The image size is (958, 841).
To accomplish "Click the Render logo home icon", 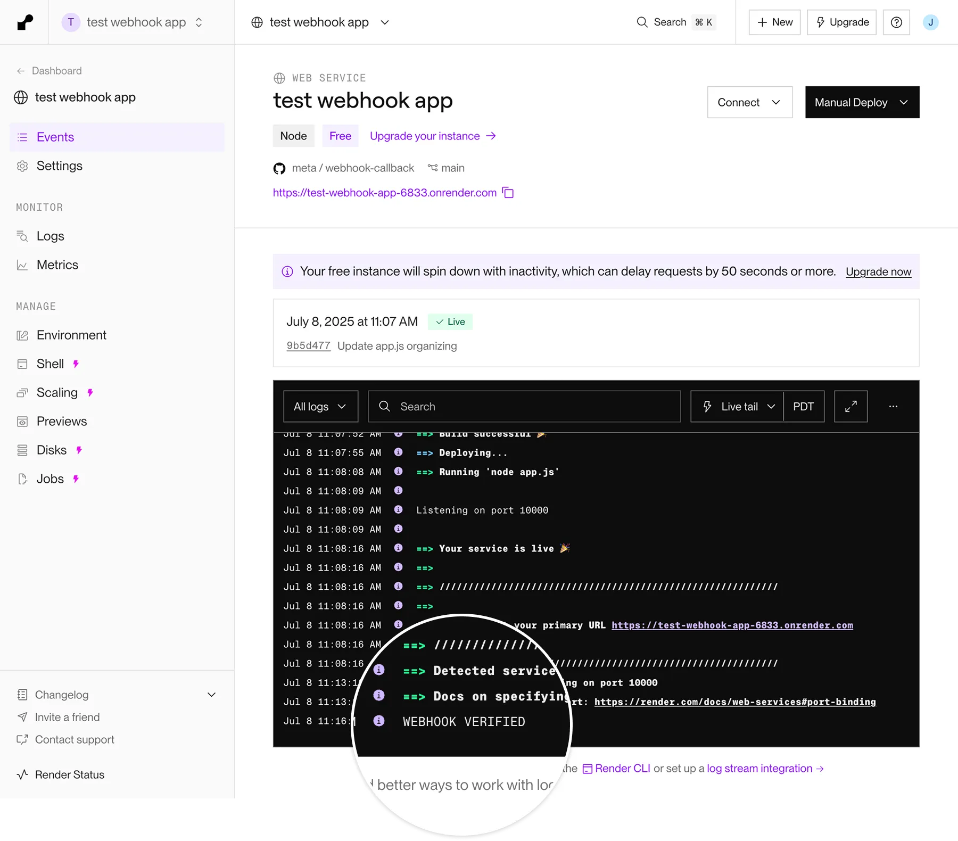I will point(24,22).
